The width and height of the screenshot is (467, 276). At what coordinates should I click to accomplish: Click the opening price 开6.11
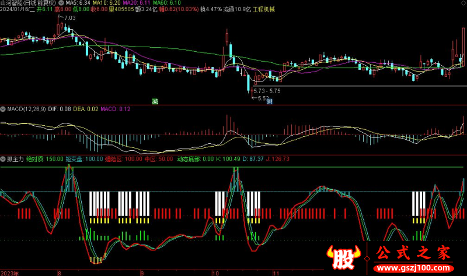pos(45,9)
